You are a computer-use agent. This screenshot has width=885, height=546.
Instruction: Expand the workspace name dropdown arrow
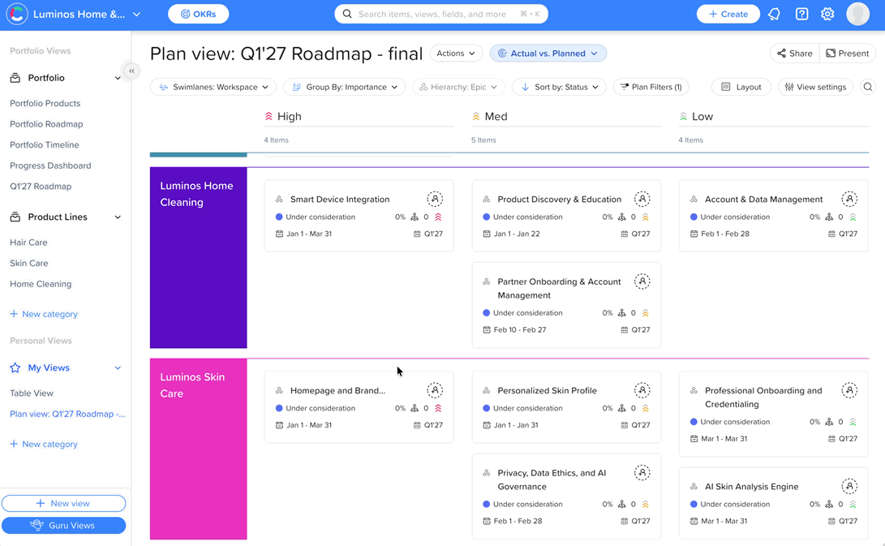[x=136, y=14]
